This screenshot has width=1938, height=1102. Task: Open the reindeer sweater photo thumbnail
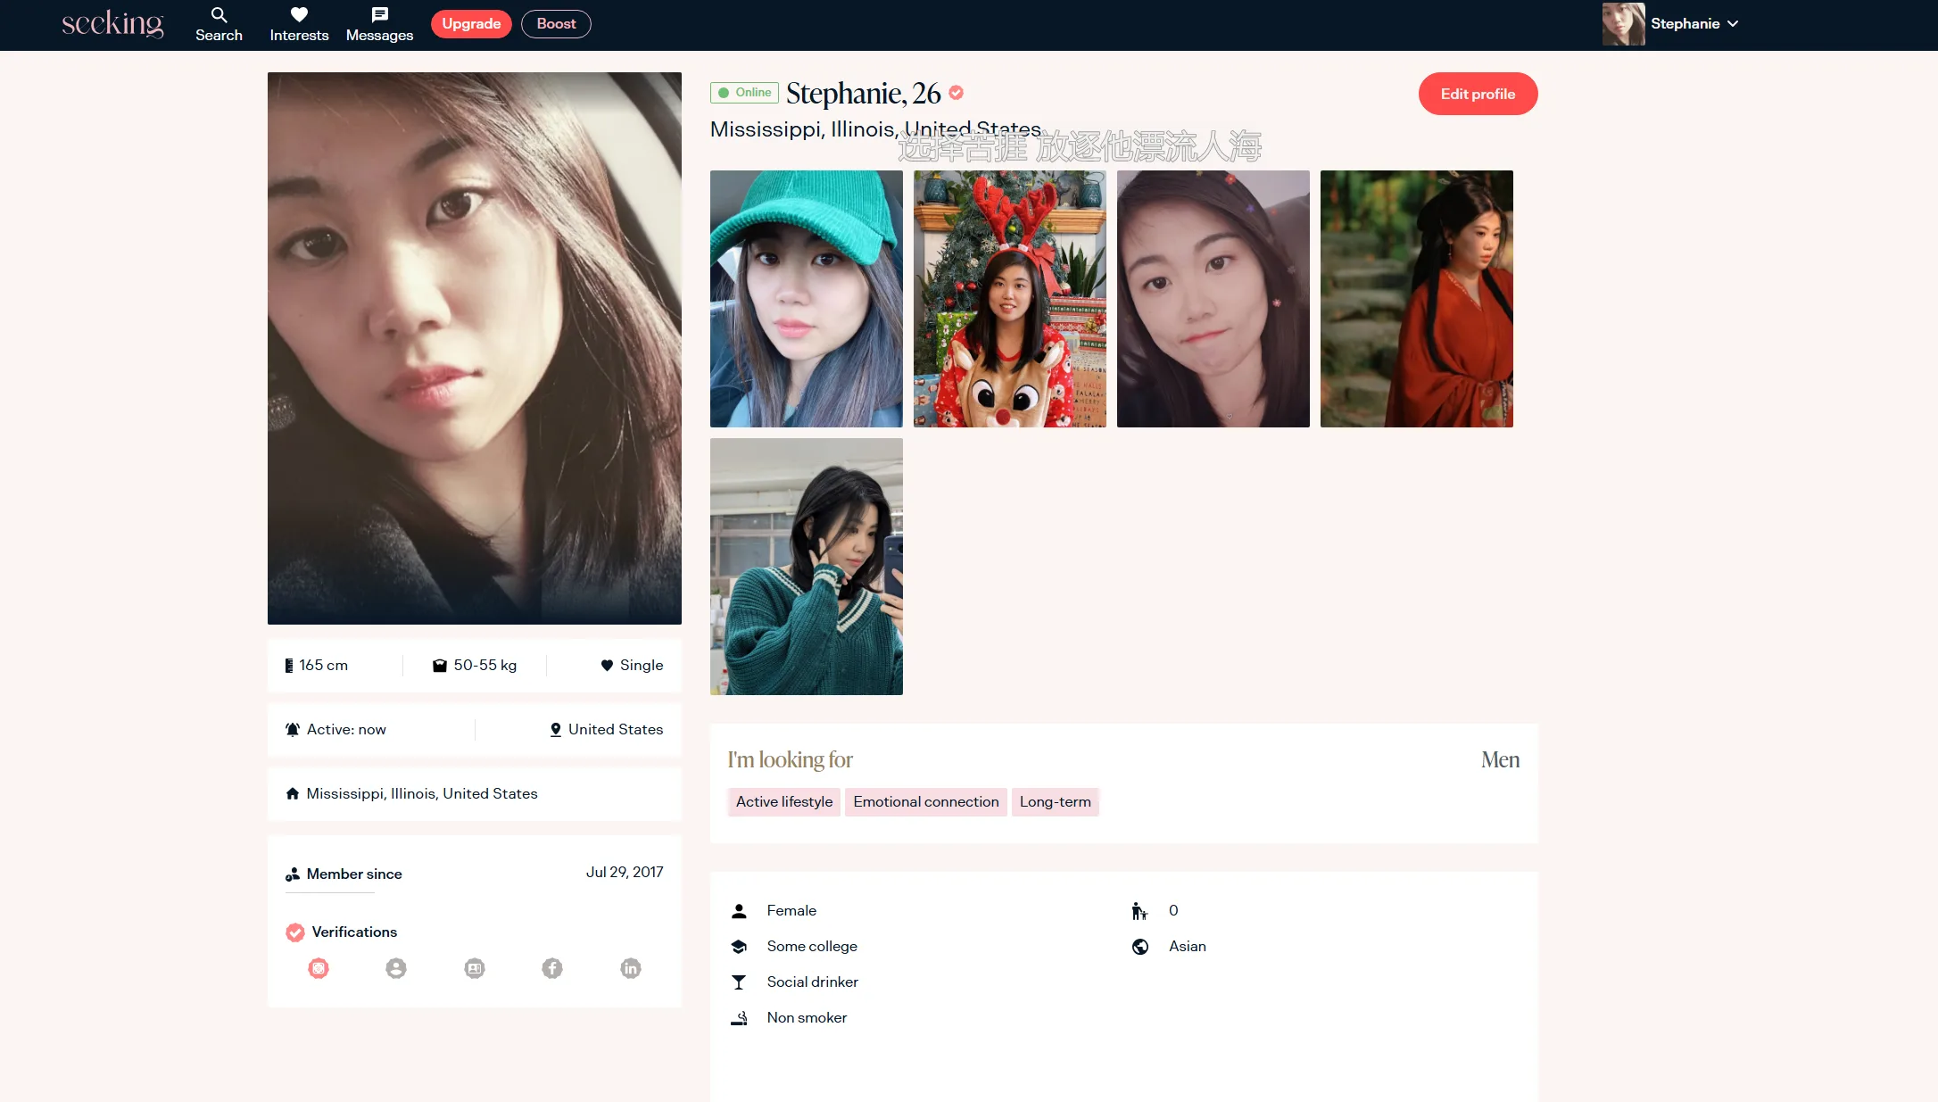pos(1009,299)
